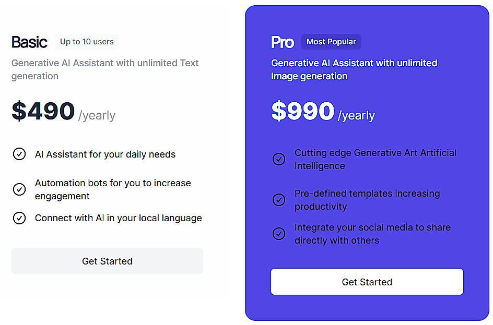
Task: Click the checkmark beside AI Assistant feature
Action: click(19, 154)
